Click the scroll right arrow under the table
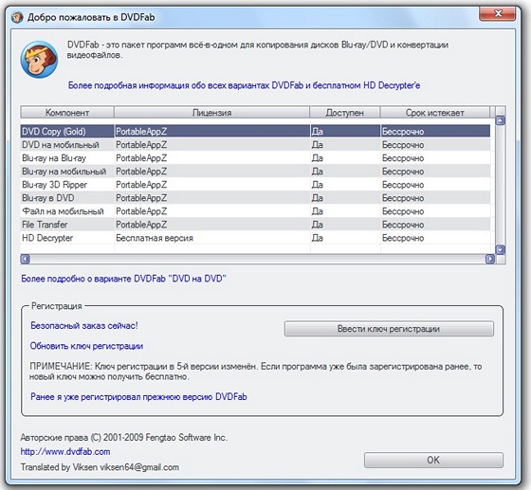531x490 pixels. pyautogui.click(x=490, y=259)
